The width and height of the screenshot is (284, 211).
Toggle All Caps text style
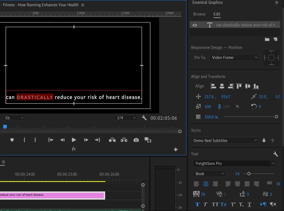click(x=215, y=204)
